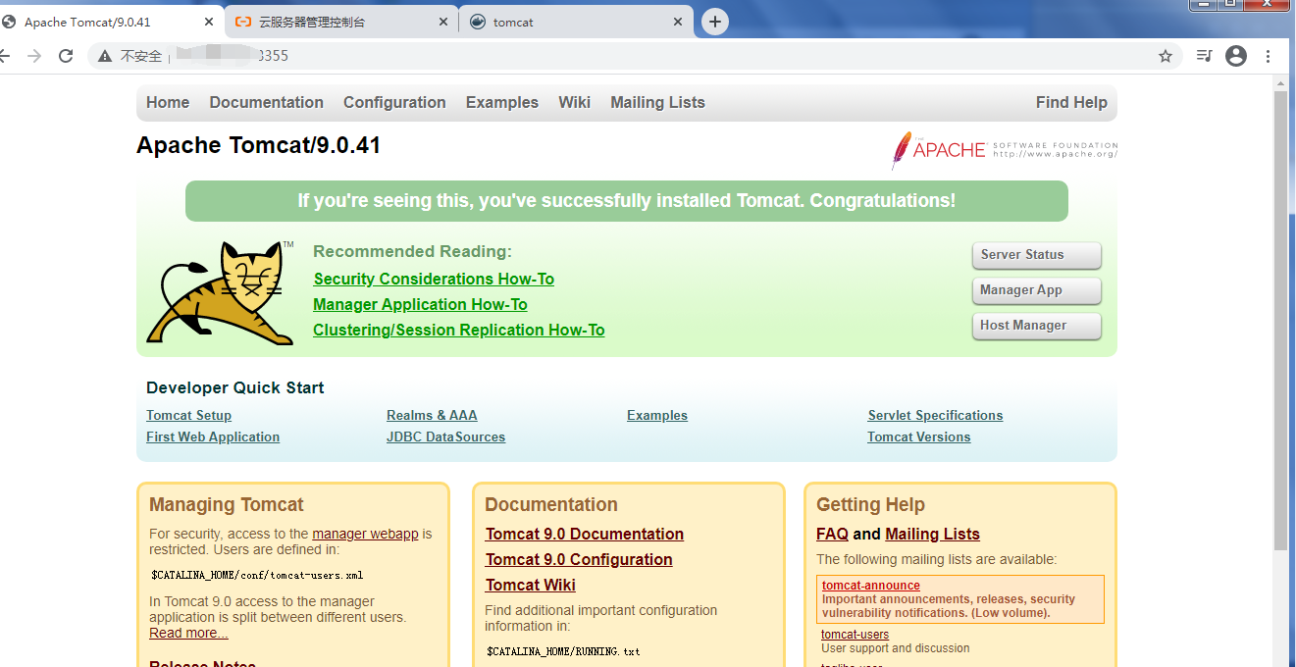Screen dimensions: 1296x667
Task: Switch to the tomcat tab
Action: click(576, 22)
